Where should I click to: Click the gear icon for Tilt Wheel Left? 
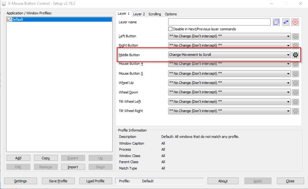[295, 102]
